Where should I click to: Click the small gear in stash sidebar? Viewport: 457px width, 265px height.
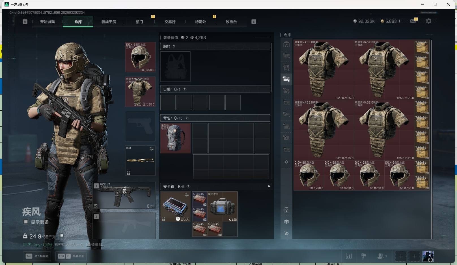pos(286,162)
